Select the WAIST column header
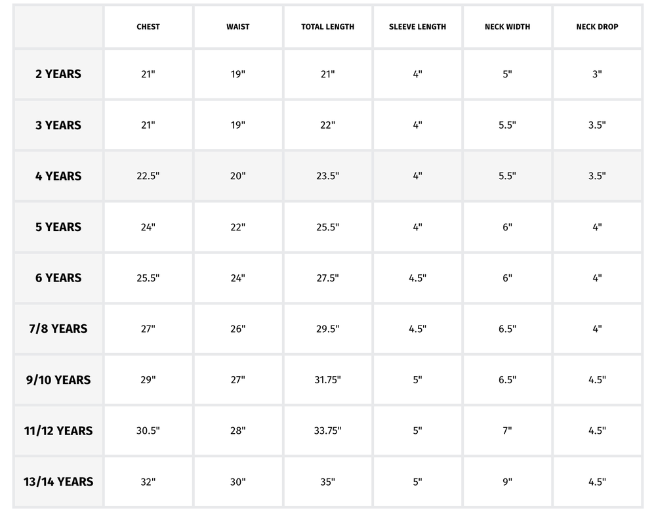The height and width of the screenshot is (527, 656). 237,27
